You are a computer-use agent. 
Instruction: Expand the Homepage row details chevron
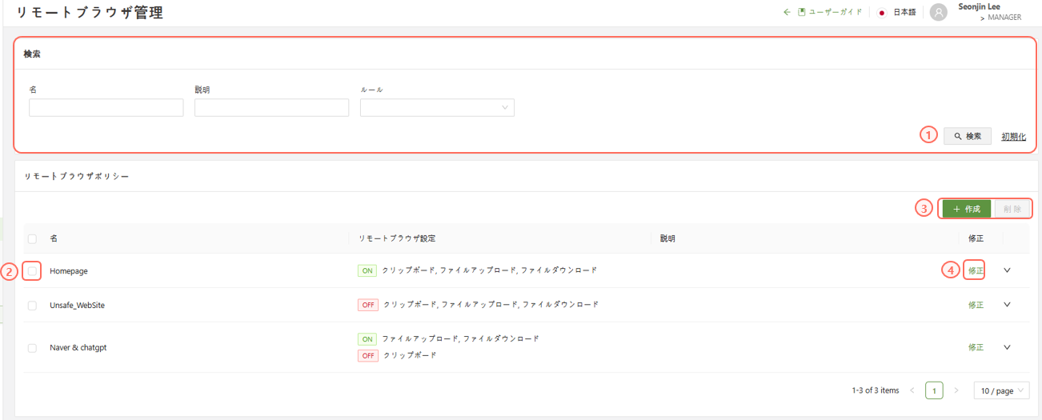1007,270
